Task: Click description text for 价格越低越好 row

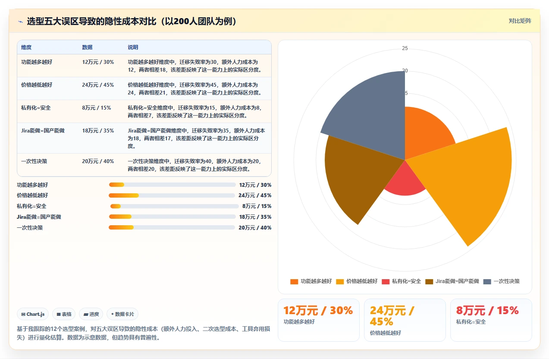Action: tap(194, 89)
